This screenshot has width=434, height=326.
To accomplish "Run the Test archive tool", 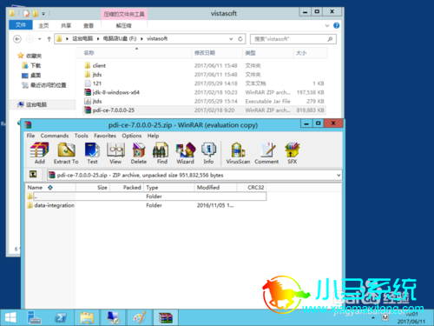I will coord(92,153).
